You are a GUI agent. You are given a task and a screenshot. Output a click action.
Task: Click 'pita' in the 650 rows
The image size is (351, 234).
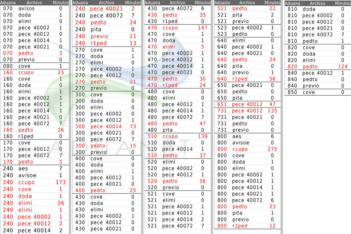237,98
